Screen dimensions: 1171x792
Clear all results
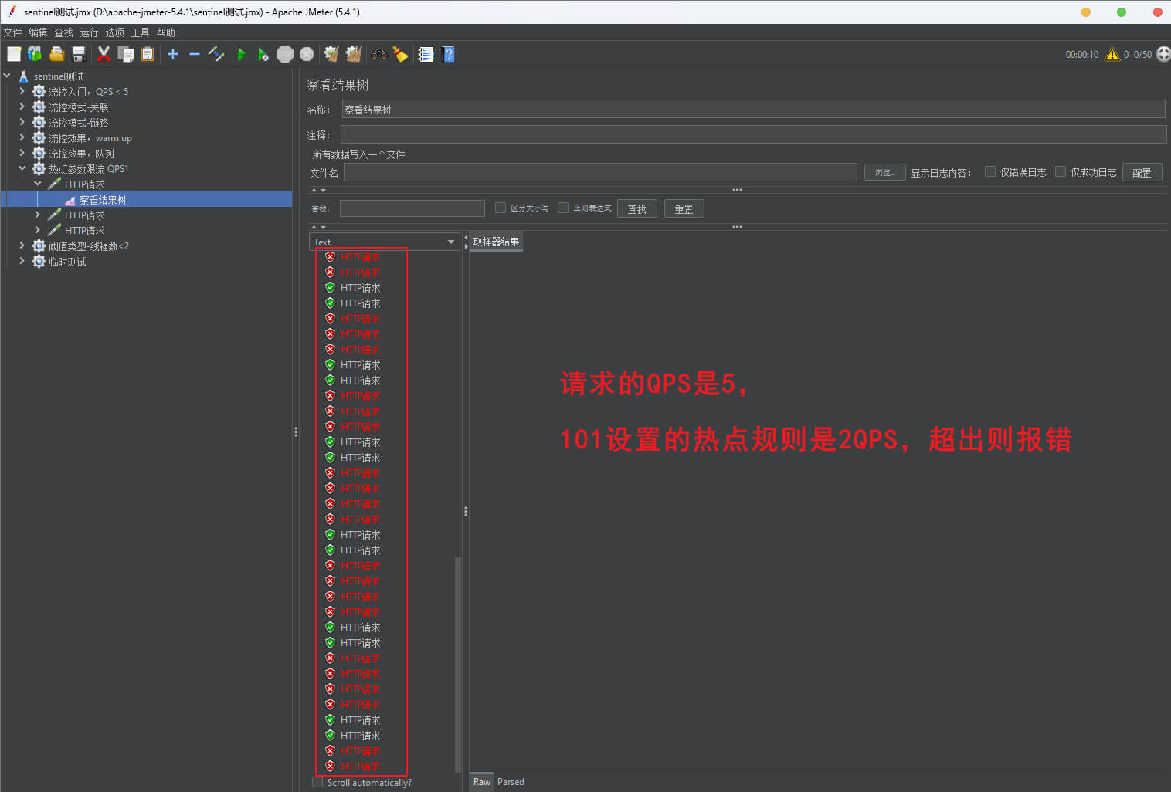click(354, 54)
